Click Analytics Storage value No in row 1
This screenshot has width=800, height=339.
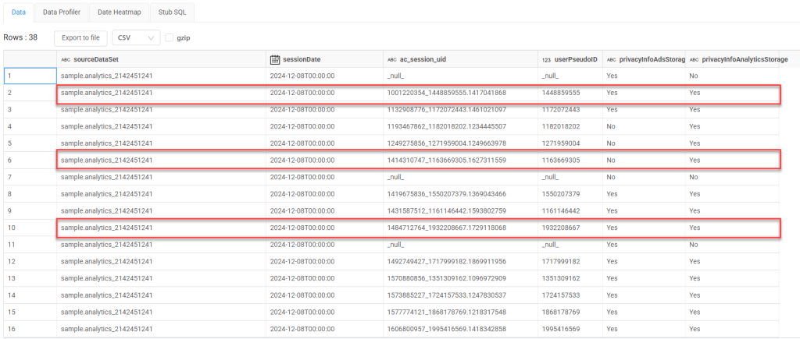[694, 76]
